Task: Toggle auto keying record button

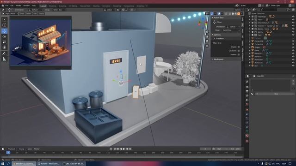Action: pos(111,149)
